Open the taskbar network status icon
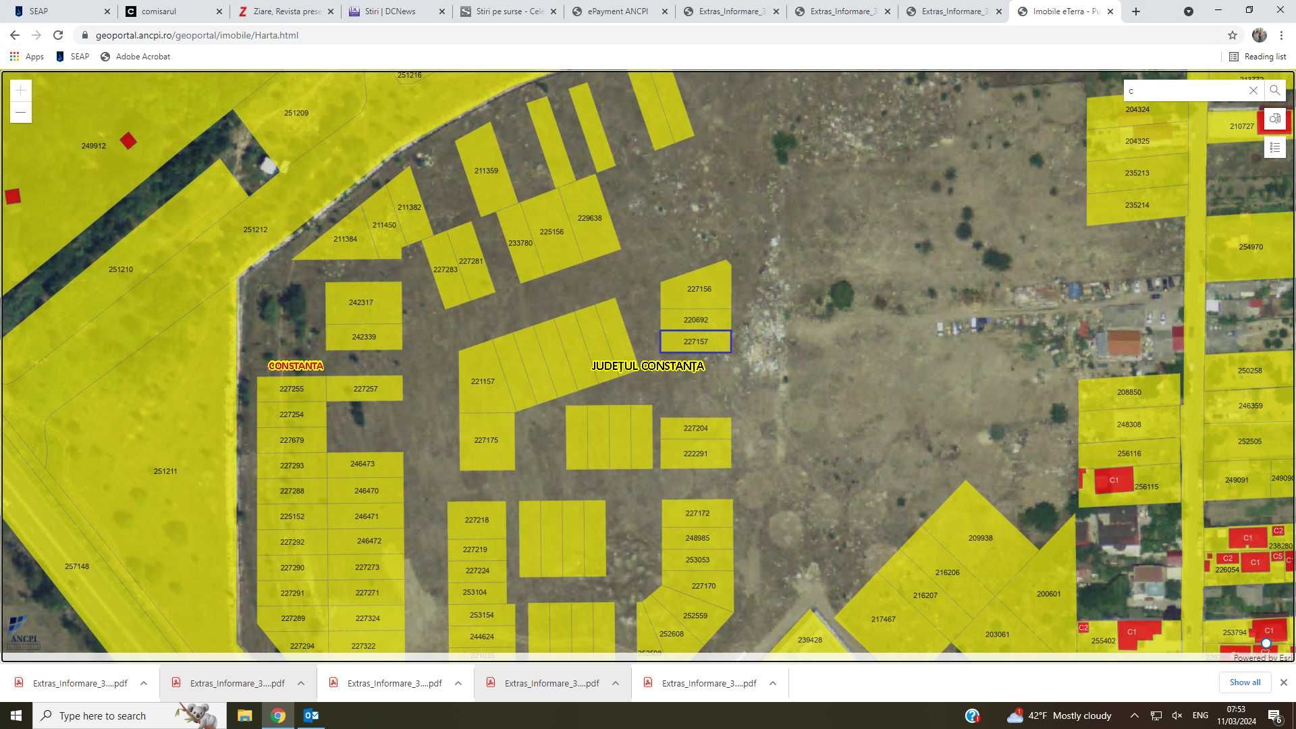Image resolution: width=1296 pixels, height=729 pixels. [x=1156, y=715]
